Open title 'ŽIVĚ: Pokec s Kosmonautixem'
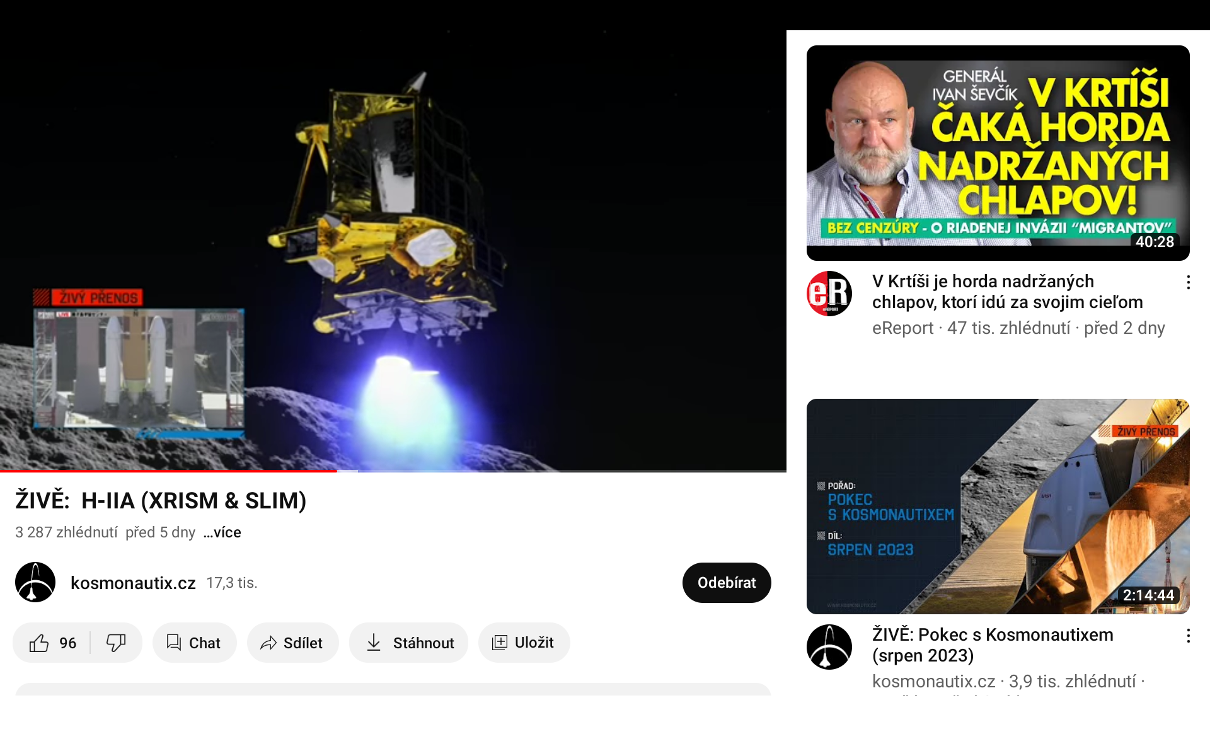The image size is (1210, 756). click(993, 645)
